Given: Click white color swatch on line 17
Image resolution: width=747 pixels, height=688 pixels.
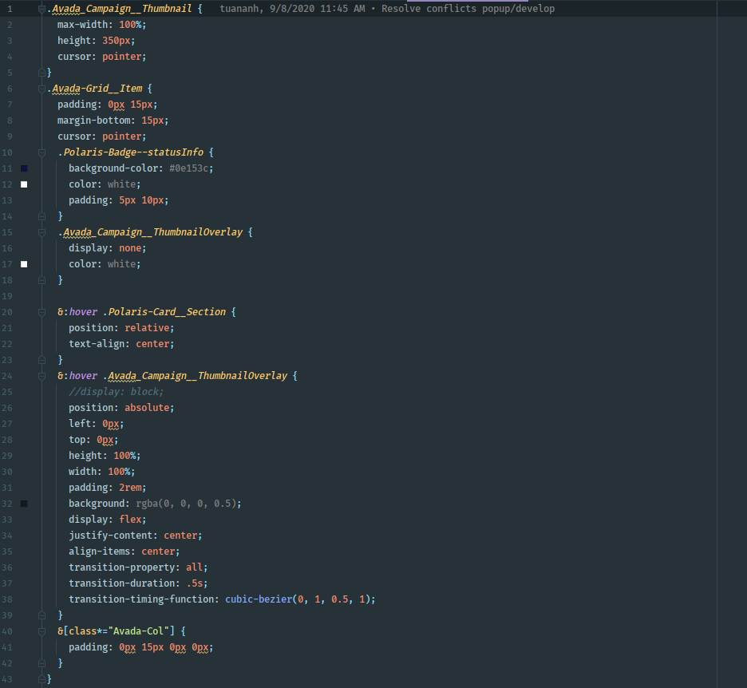Looking at the screenshot, I should [24, 264].
